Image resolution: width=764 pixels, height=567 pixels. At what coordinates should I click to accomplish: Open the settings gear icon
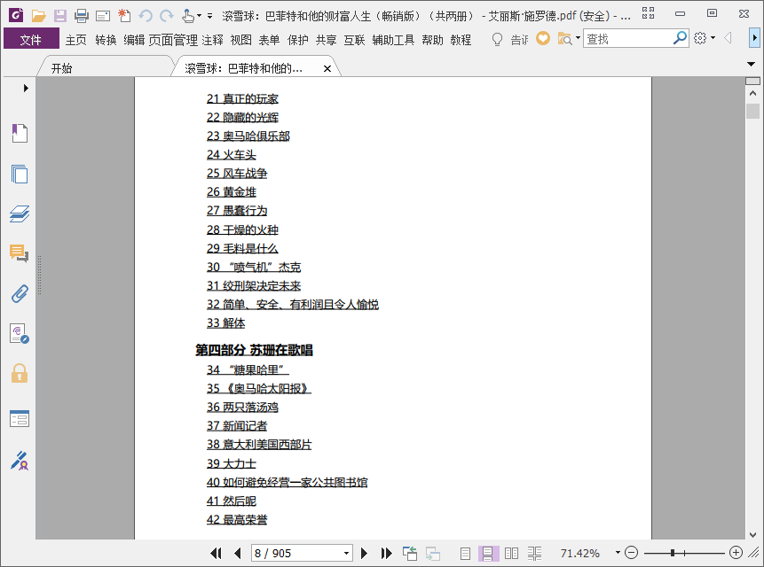[700, 38]
